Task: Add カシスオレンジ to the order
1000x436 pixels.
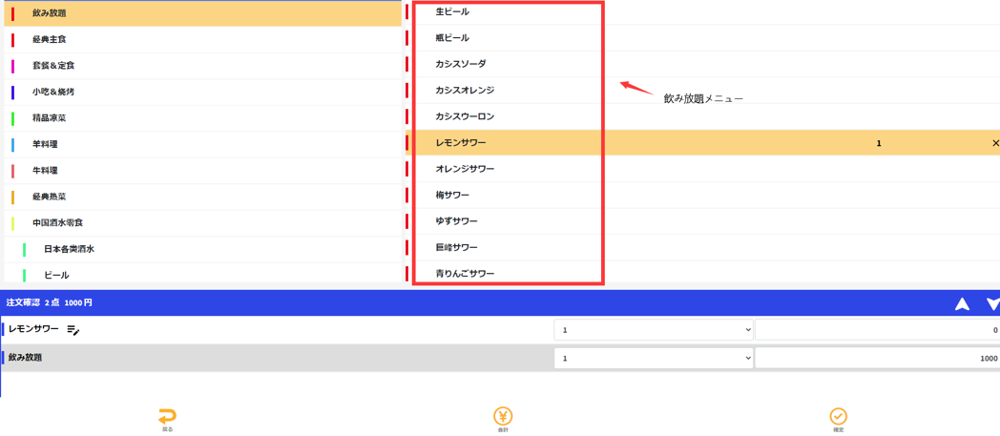Action: tap(465, 91)
